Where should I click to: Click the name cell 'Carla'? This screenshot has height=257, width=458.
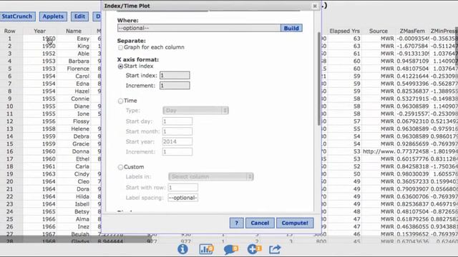coord(82,166)
